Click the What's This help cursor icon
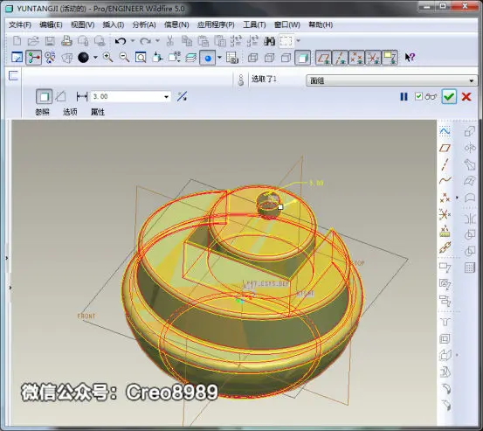This screenshot has width=483, height=431. point(410,58)
